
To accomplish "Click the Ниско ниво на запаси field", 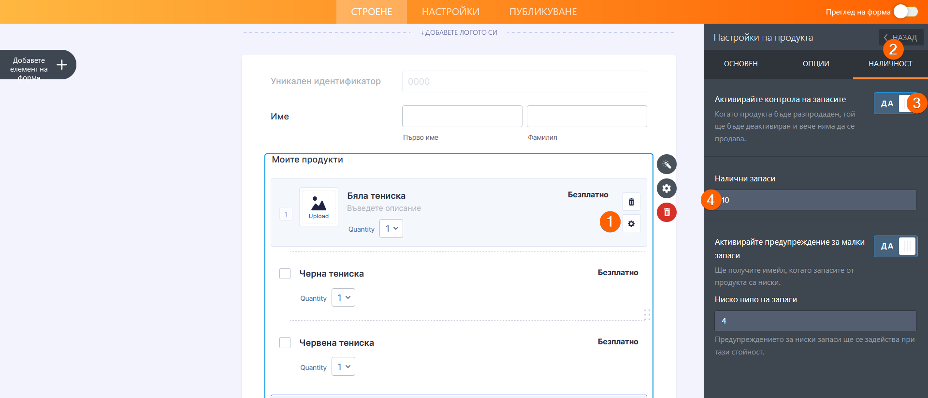I will (815, 321).
